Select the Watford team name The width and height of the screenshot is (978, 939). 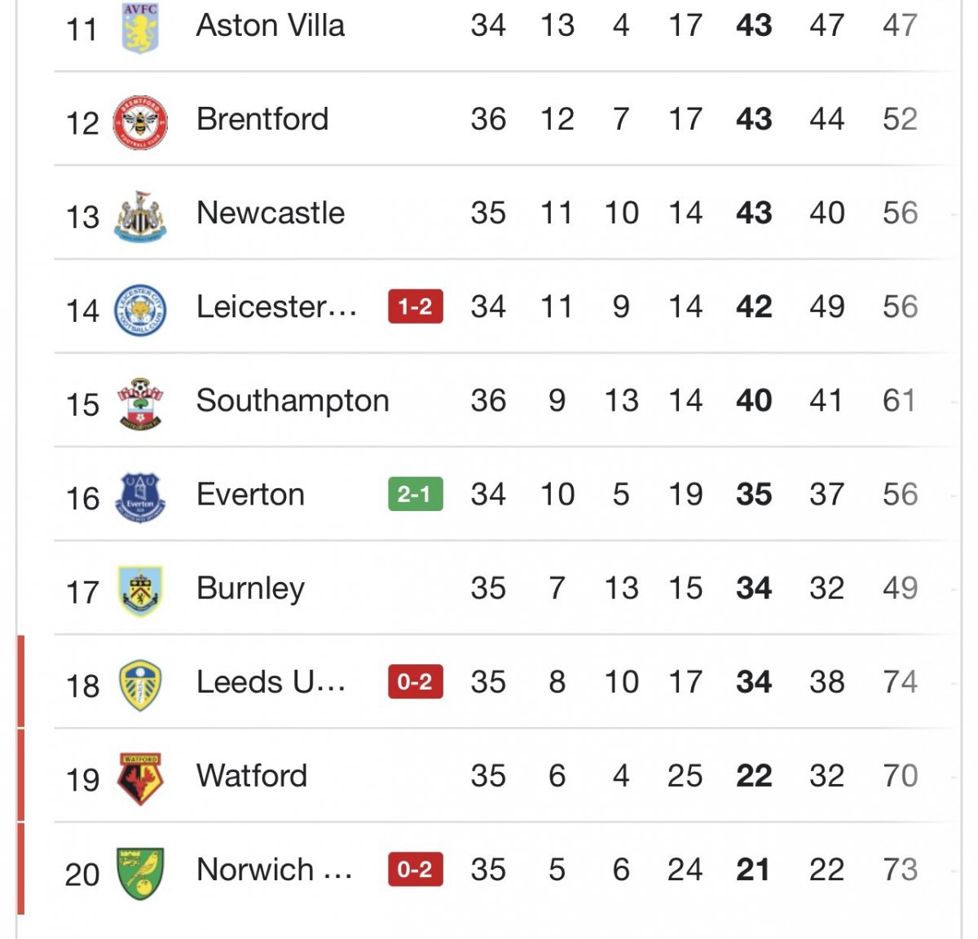coord(252,776)
